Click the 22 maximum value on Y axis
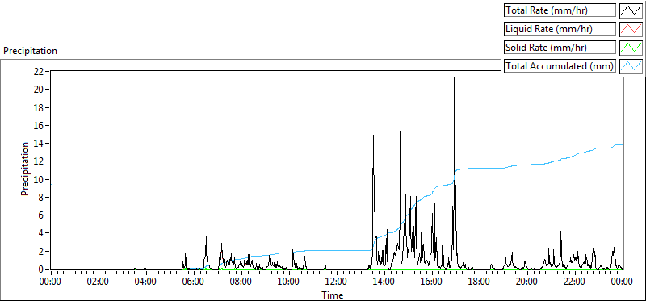Screen dimensions: 646x301 click(38, 71)
